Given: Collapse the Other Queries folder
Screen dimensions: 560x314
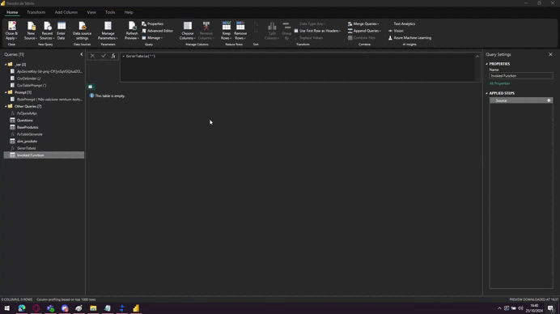Looking at the screenshot, I should (x=6, y=106).
